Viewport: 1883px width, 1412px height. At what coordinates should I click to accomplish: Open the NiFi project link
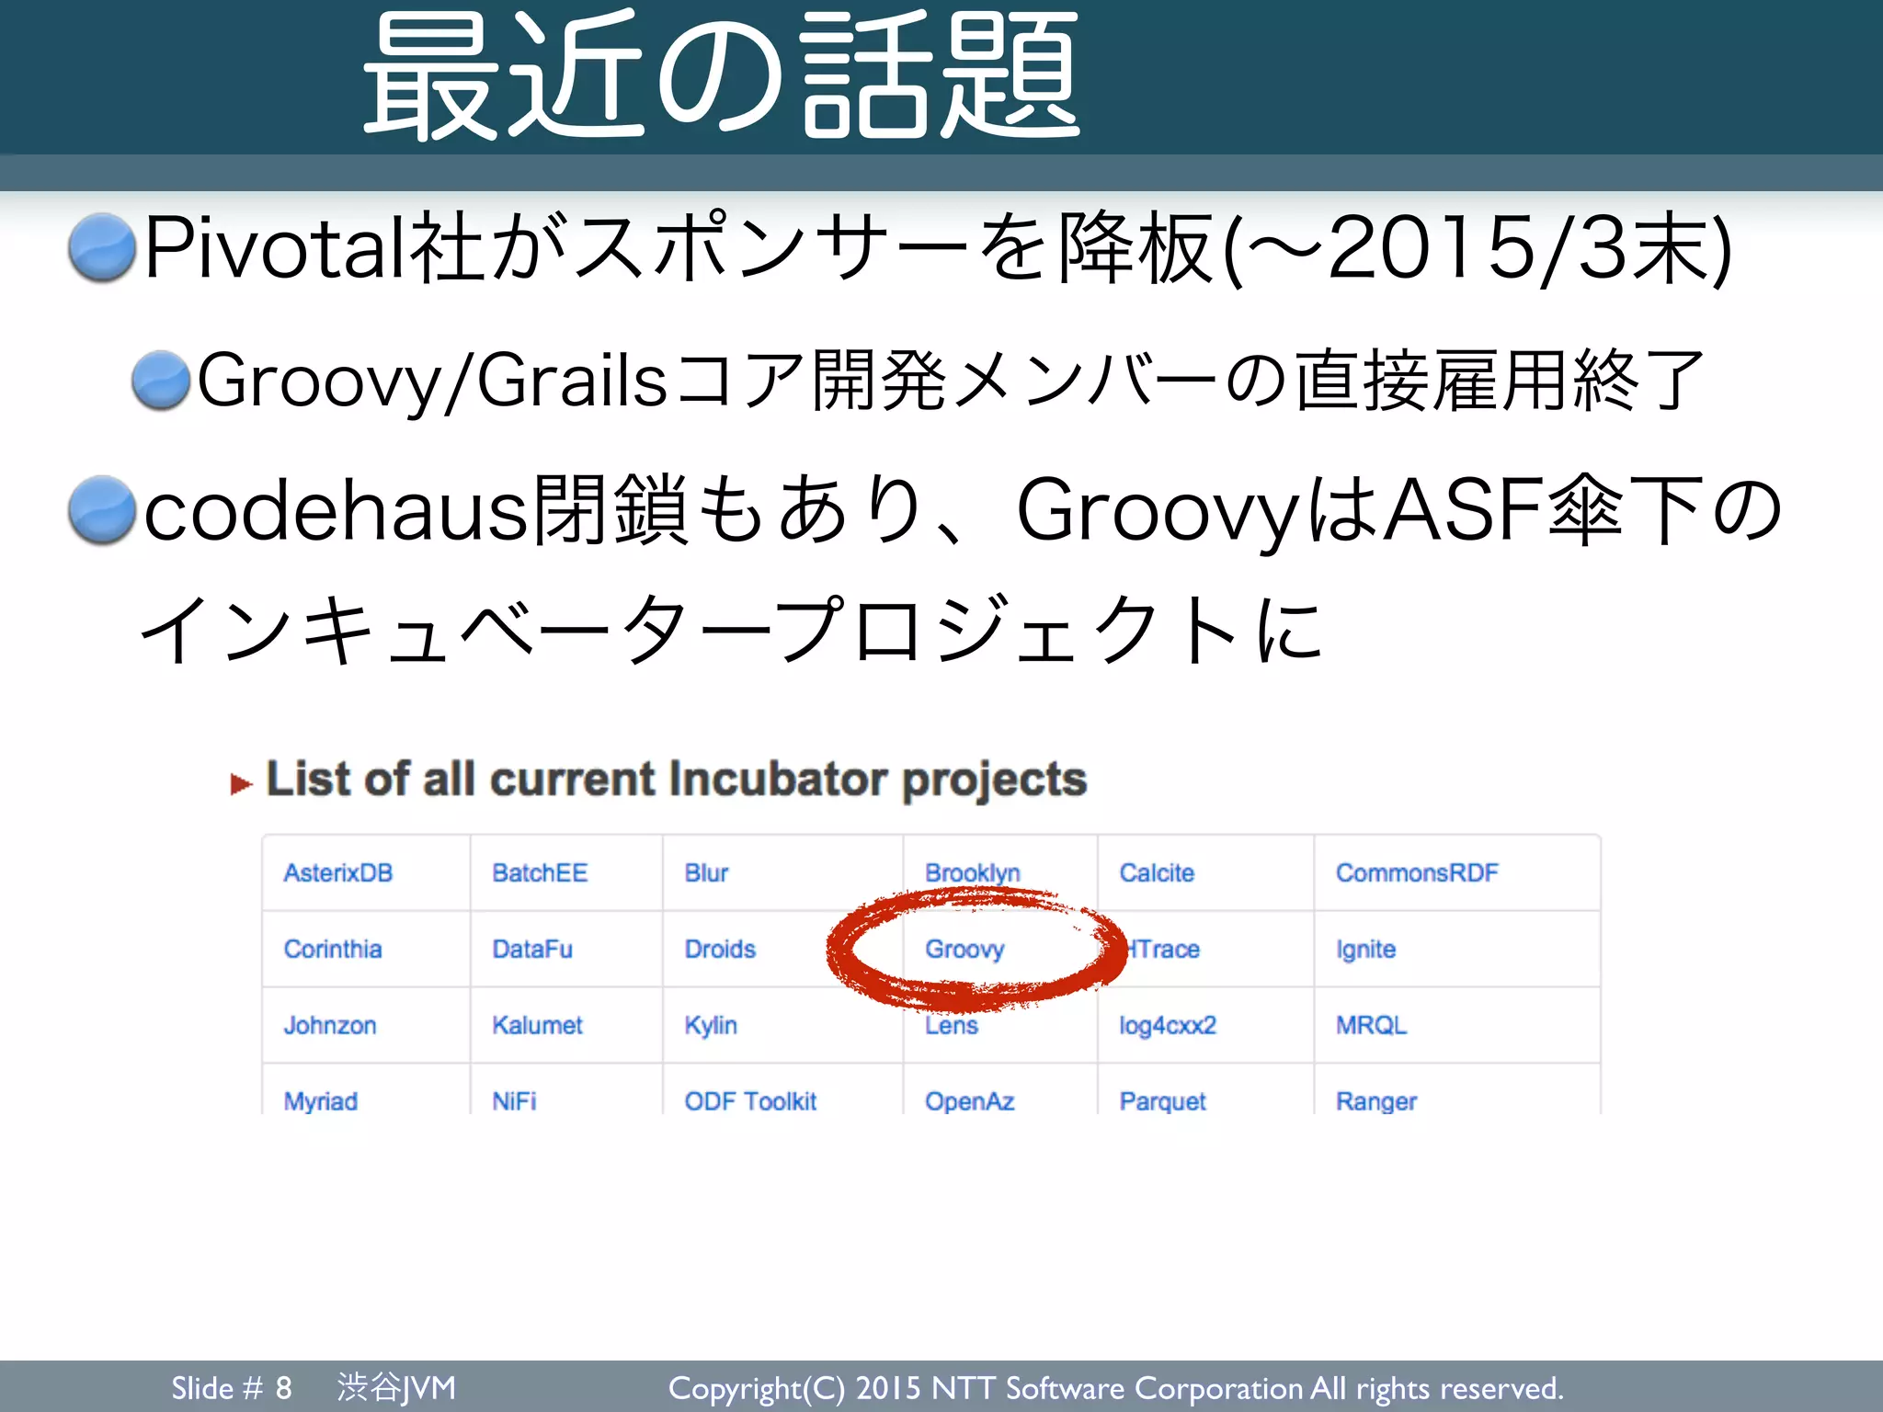(514, 1100)
